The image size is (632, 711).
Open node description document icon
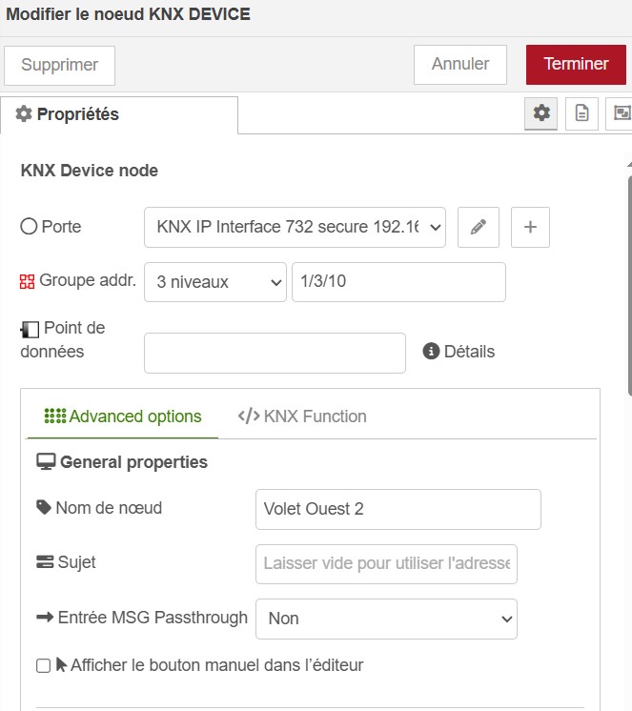(581, 112)
